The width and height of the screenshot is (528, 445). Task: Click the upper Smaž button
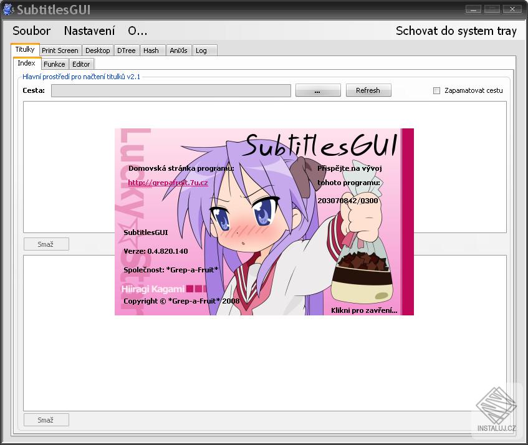(46, 244)
